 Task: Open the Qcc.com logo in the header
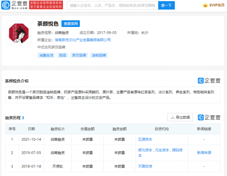pos(14,5)
